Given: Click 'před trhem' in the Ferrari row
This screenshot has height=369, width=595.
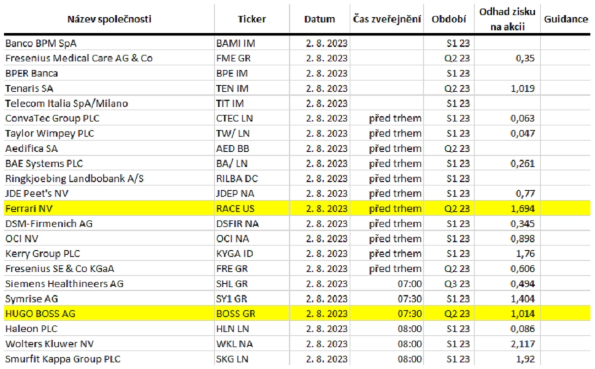Looking at the screenshot, I should [395, 209].
